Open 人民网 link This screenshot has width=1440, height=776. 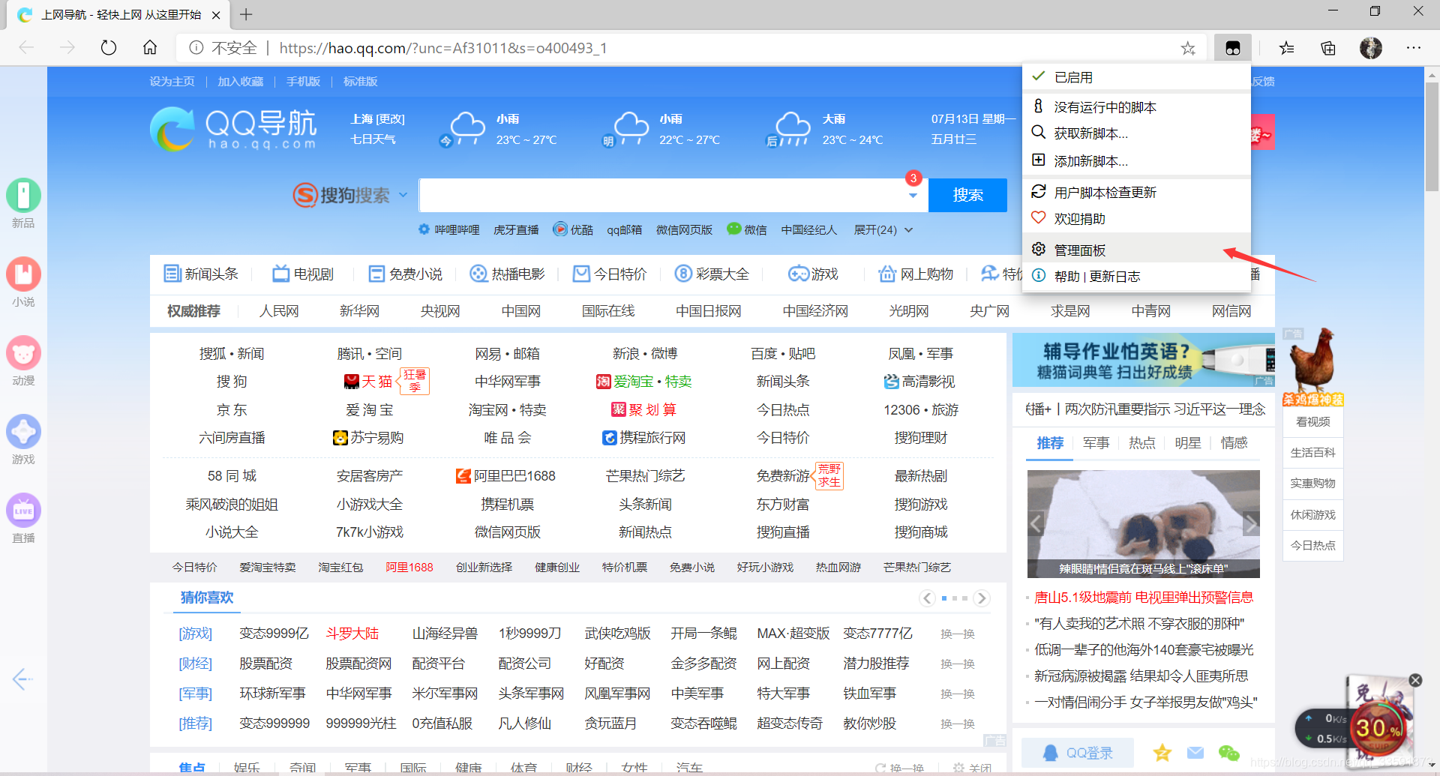[279, 311]
